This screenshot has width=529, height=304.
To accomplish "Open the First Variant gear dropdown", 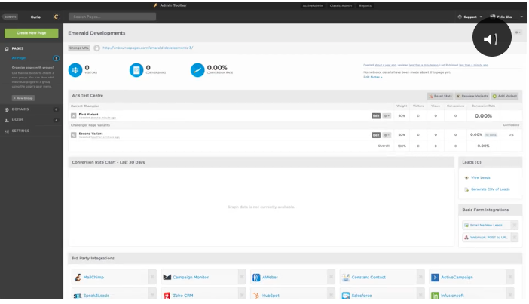I will pos(387,116).
